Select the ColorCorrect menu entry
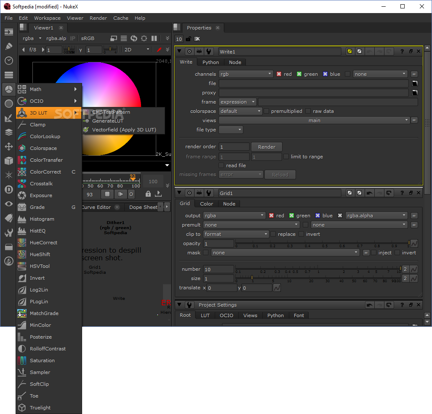Screen dimensions: 432x414 (49, 172)
